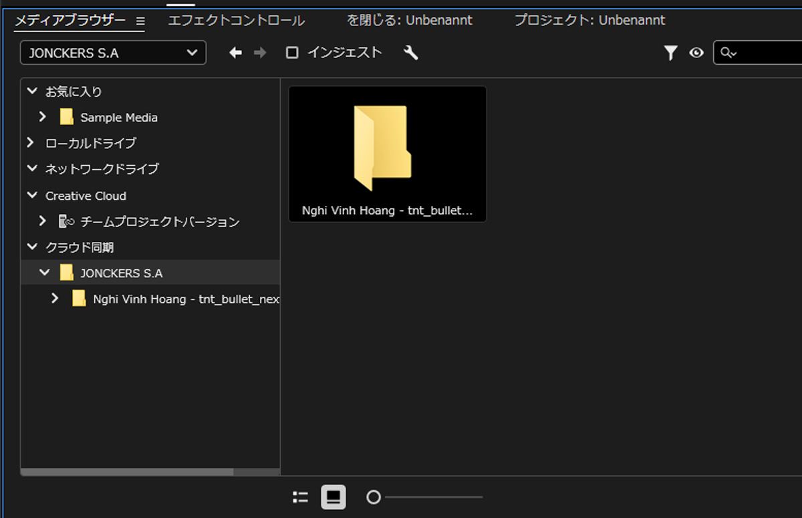Collapse the クラウド同期 section
Viewport: 802px width, 518px height.
tap(31, 247)
